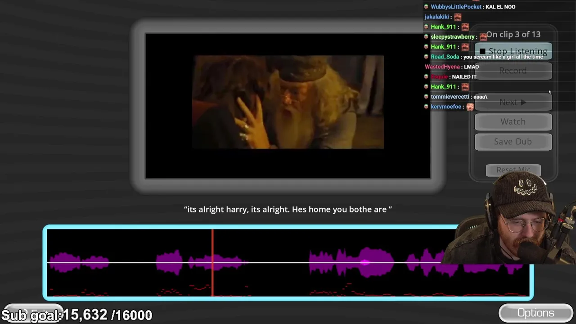Click the movie clip preview with the bearded wizard
The width and height of the screenshot is (576, 324).
[x=288, y=102]
